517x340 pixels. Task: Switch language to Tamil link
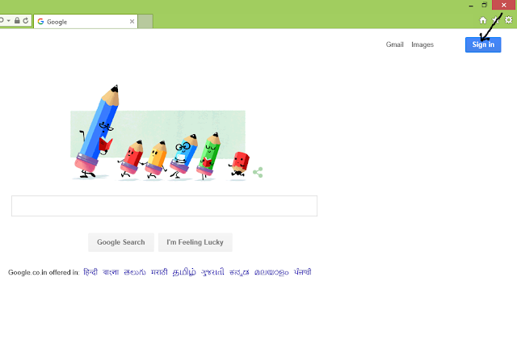coord(184,272)
